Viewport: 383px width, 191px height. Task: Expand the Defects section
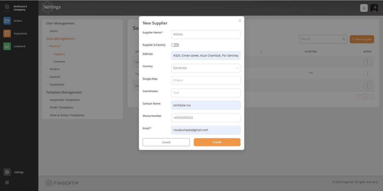pyautogui.click(x=48, y=77)
